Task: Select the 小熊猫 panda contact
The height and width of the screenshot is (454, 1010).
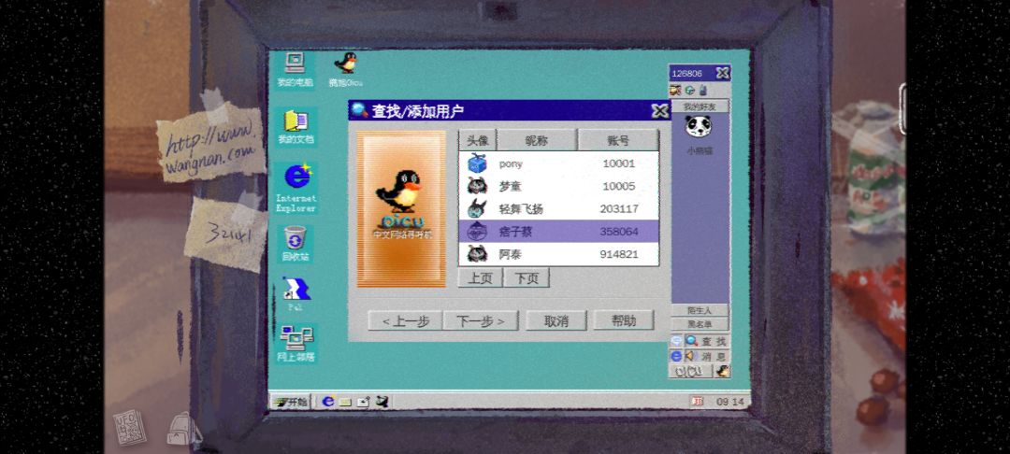Action: click(x=699, y=135)
